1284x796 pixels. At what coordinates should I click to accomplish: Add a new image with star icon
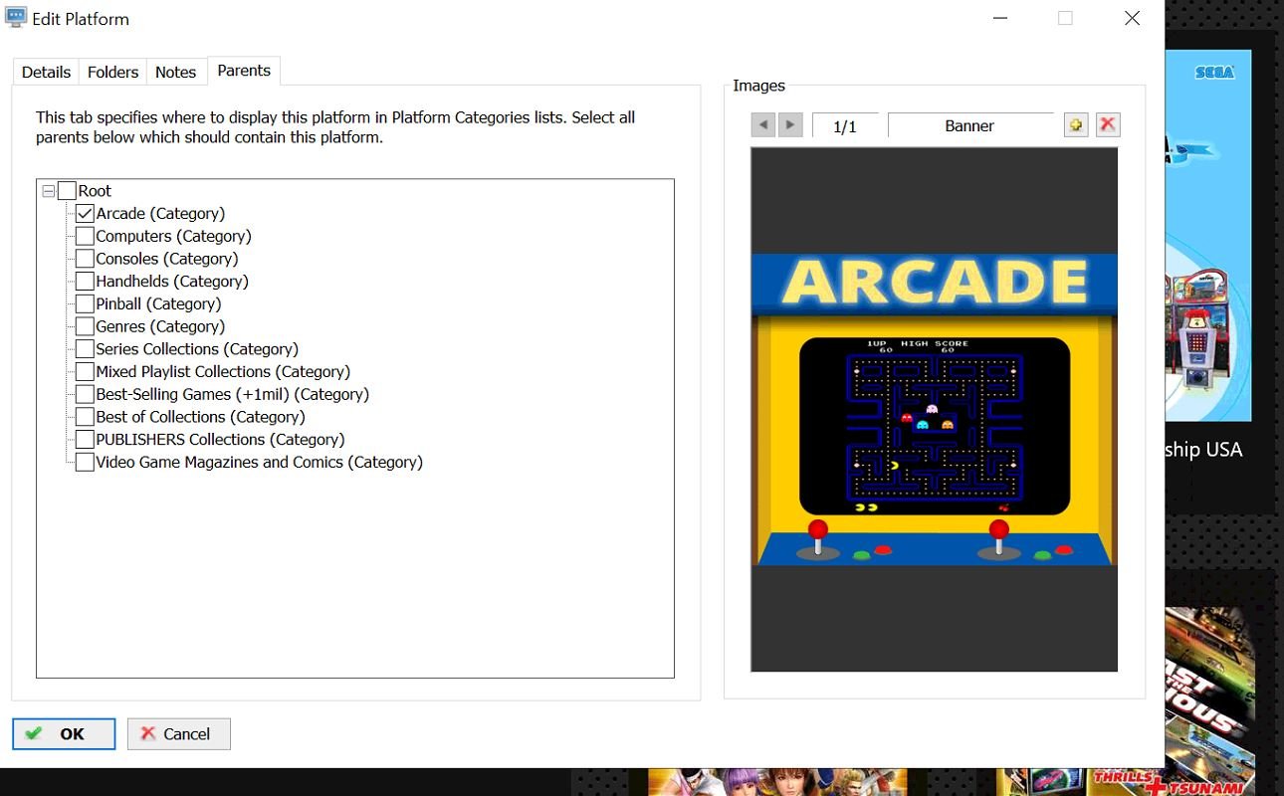pos(1076,125)
